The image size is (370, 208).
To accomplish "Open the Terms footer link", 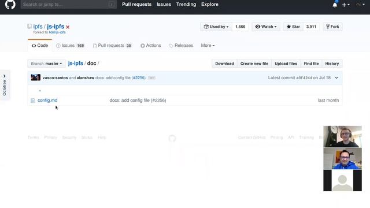I will [34, 138].
